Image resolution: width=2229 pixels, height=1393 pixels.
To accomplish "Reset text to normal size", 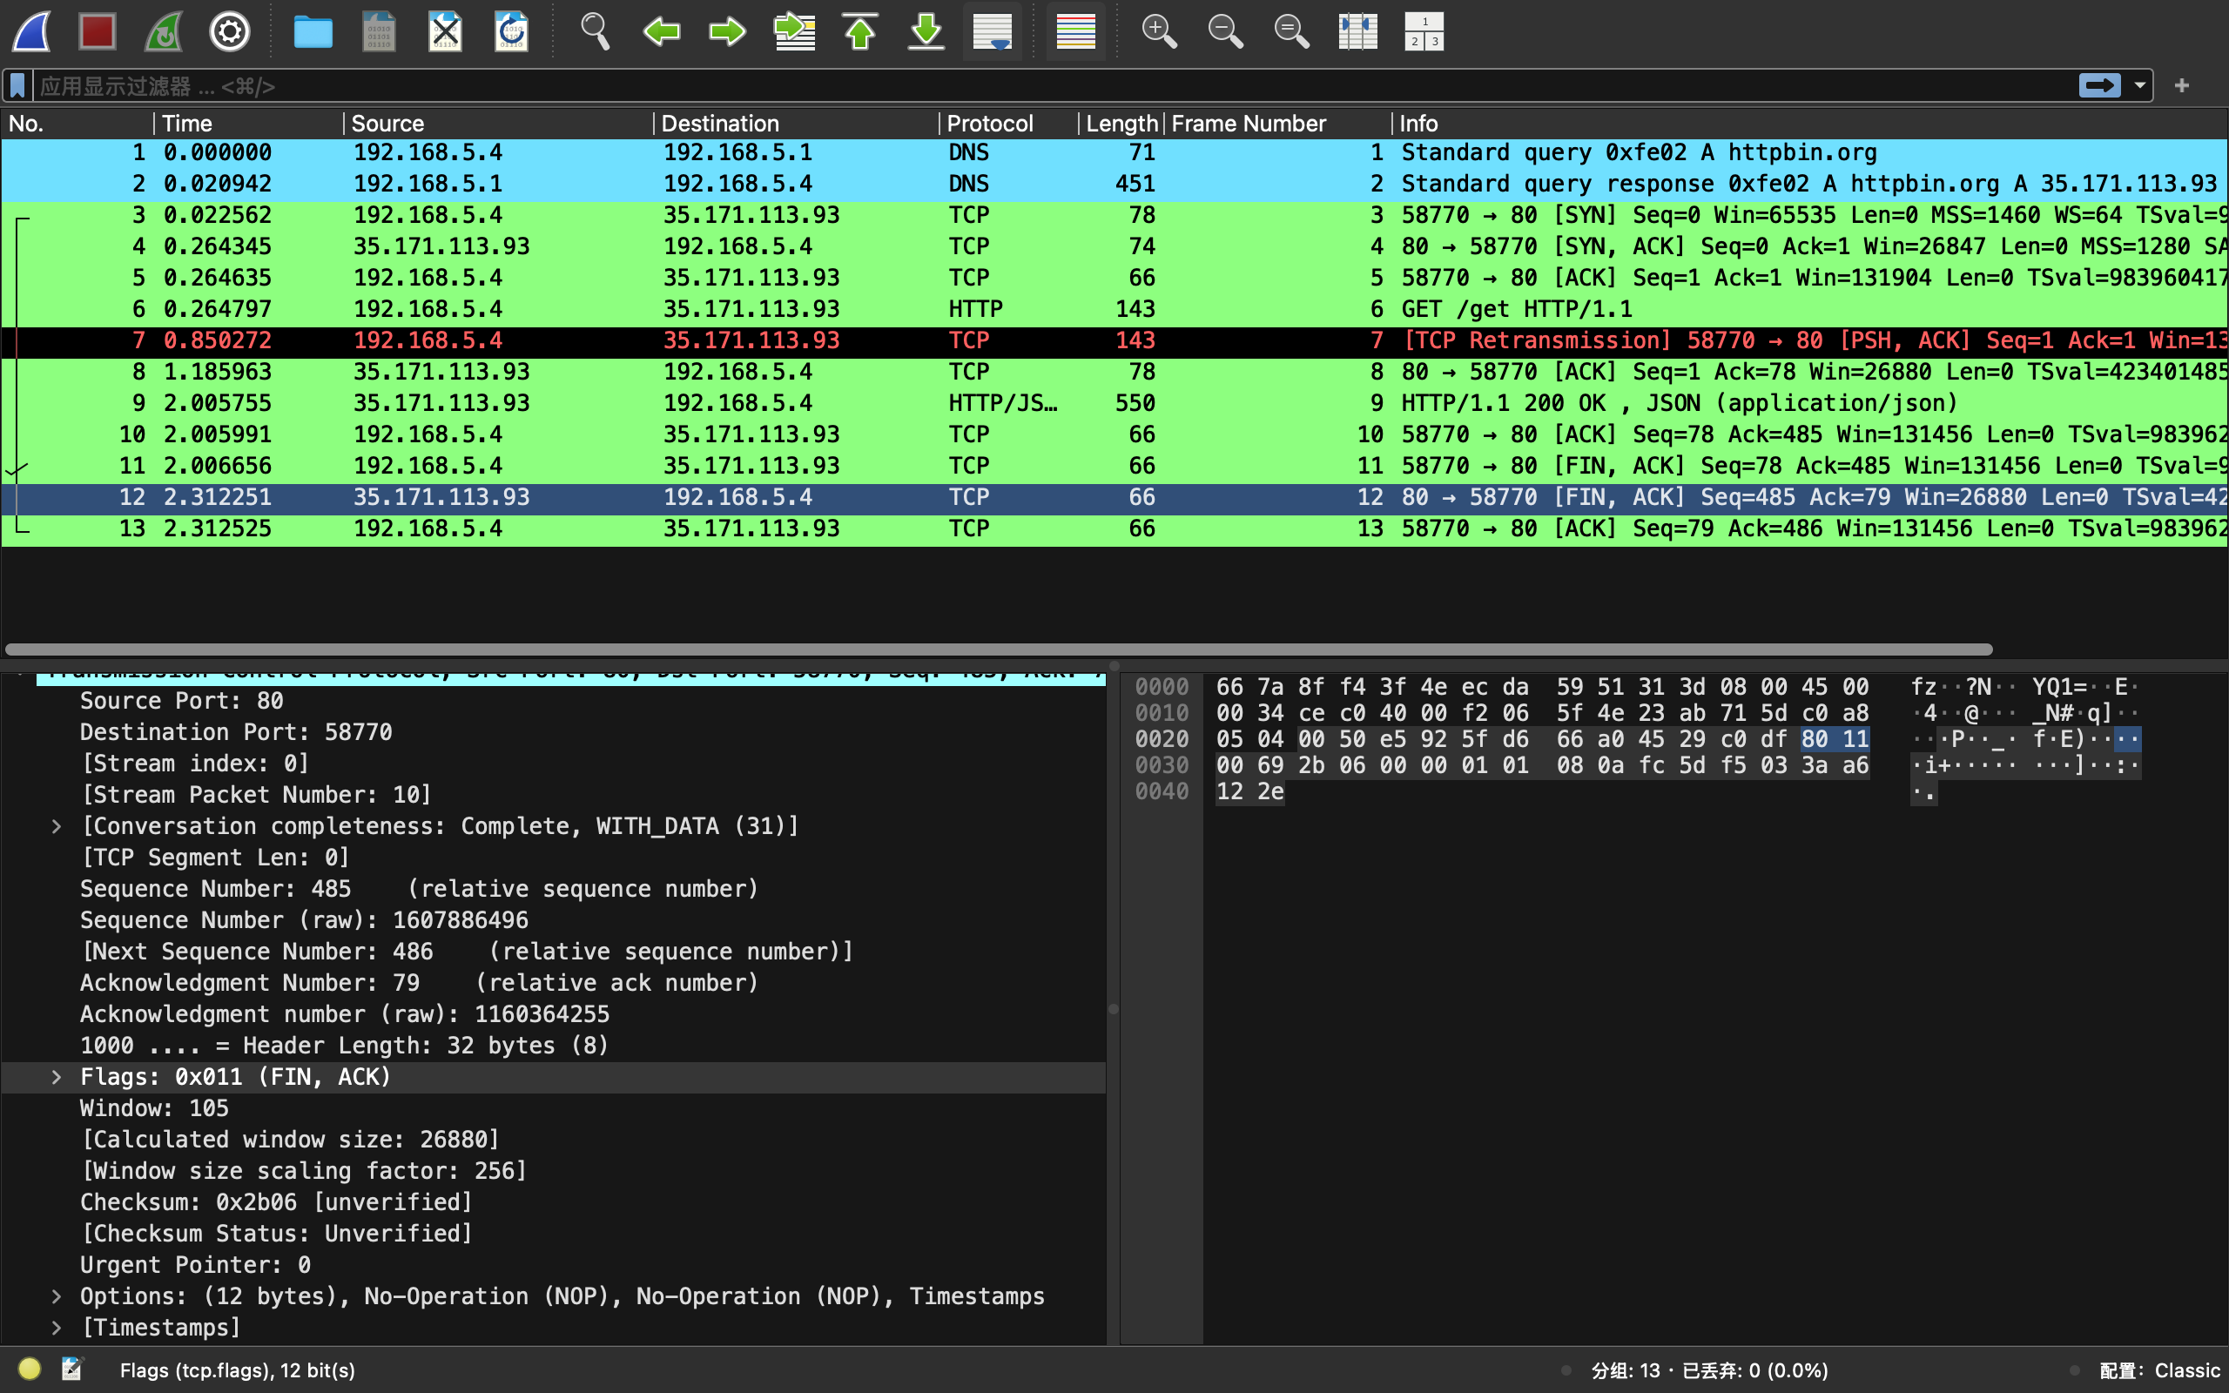I will tap(1291, 32).
